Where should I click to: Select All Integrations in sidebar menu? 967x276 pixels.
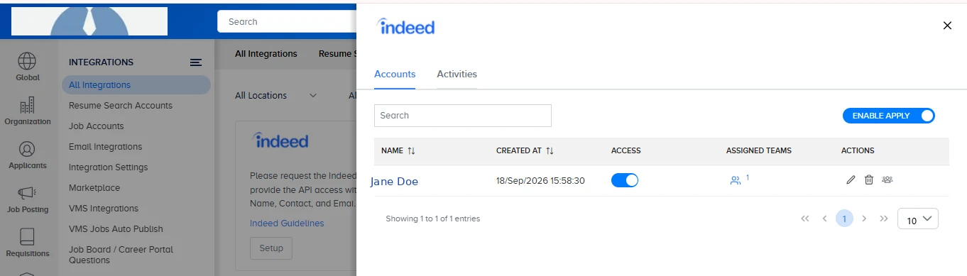[x=136, y=85]
